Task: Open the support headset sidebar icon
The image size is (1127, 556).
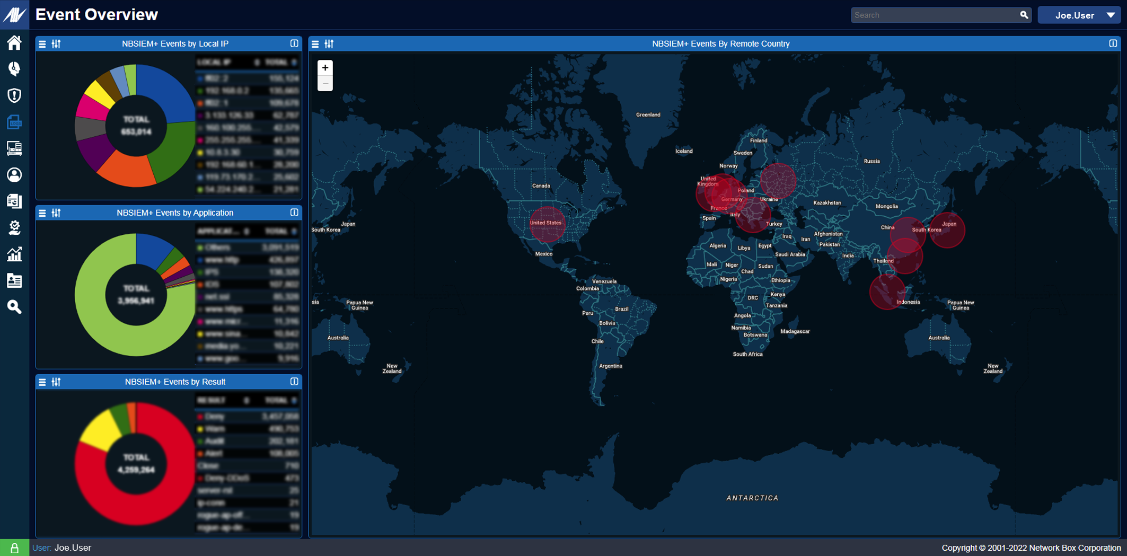Action: [14, 69]
